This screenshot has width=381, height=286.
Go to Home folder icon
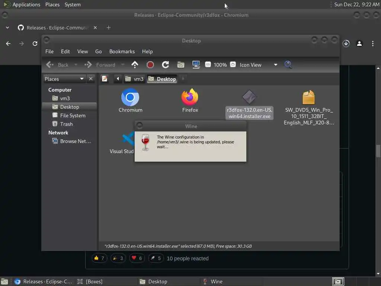[x=181, y=65]
